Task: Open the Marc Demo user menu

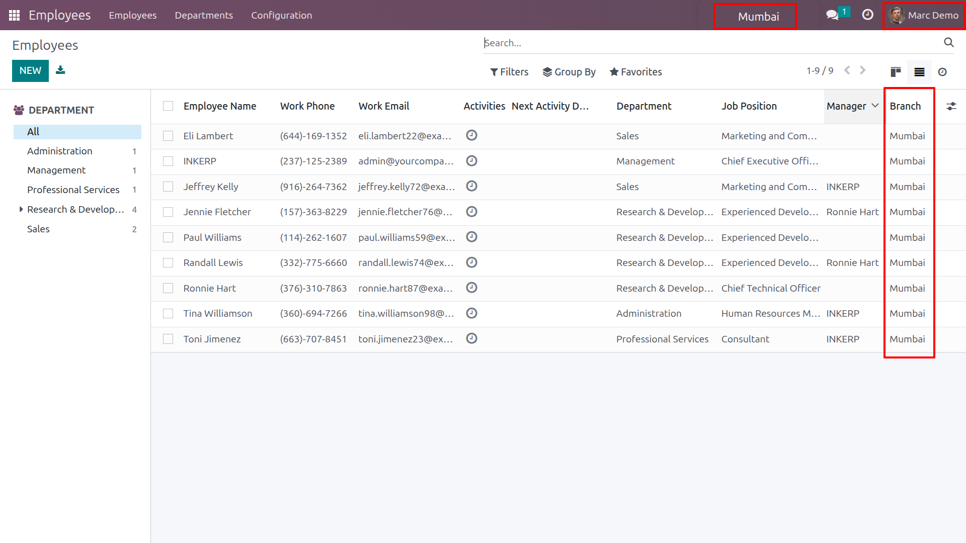Action: coord(924,16)
